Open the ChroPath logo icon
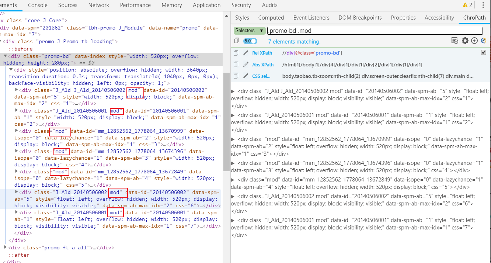This screenshot has height=263, width=491. click(484, 41)
